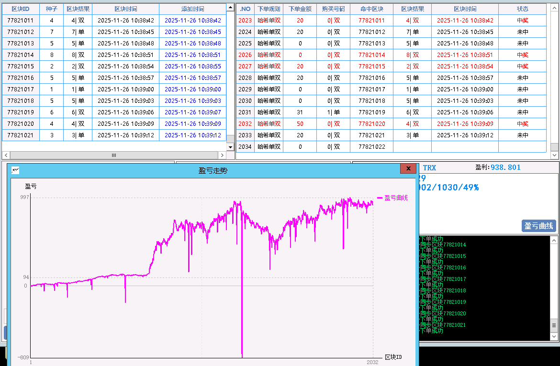Sort by 区块ID column header
This screenshot has height=366, width=560.
tap(21, 9)
